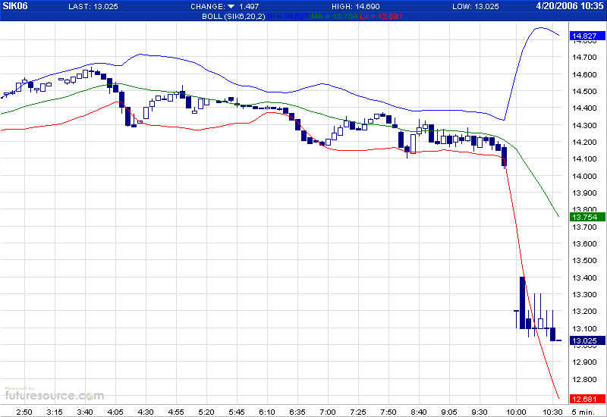The image size is (607, 417).
Task: Click the 10:30 time axis marker
Action: [552, 410]
